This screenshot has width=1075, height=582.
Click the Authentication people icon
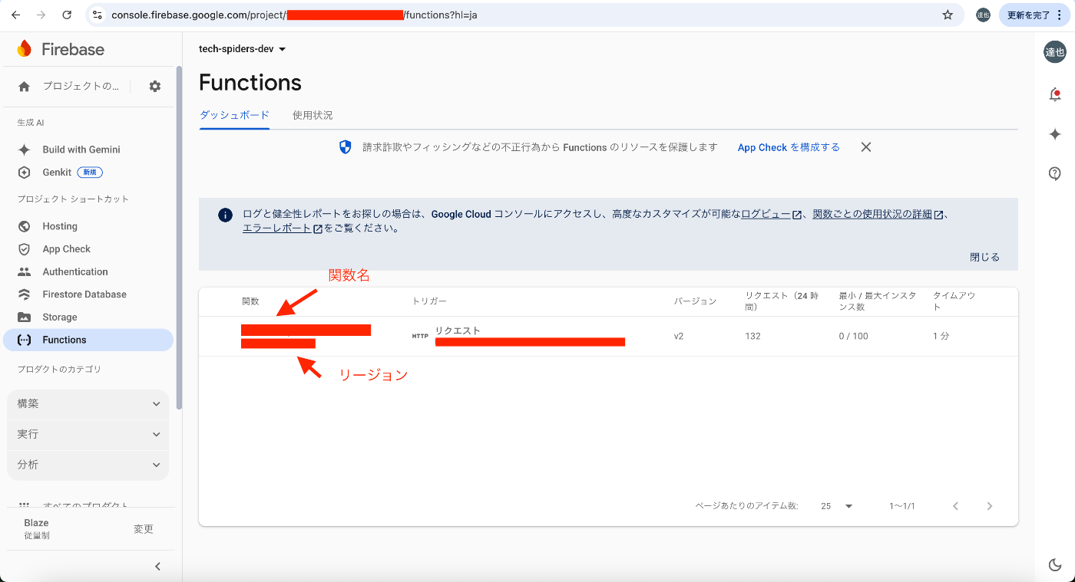click(x=25, y=271)
